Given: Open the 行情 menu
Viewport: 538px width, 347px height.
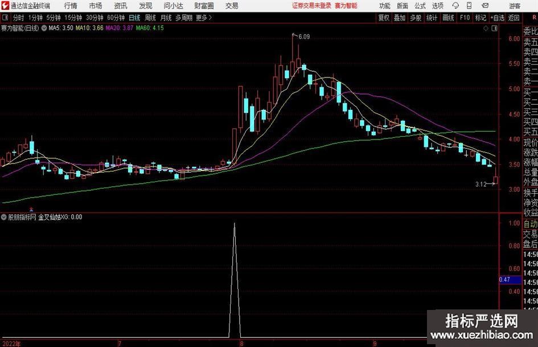Looking at the screenshot, I should (x=71, y=6).
